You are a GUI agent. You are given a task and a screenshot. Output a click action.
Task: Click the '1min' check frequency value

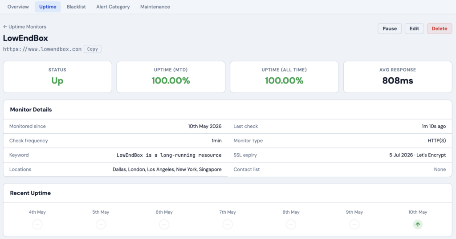[217, 141]
